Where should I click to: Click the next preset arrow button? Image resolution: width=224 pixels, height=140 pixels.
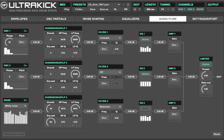(128, 5)
